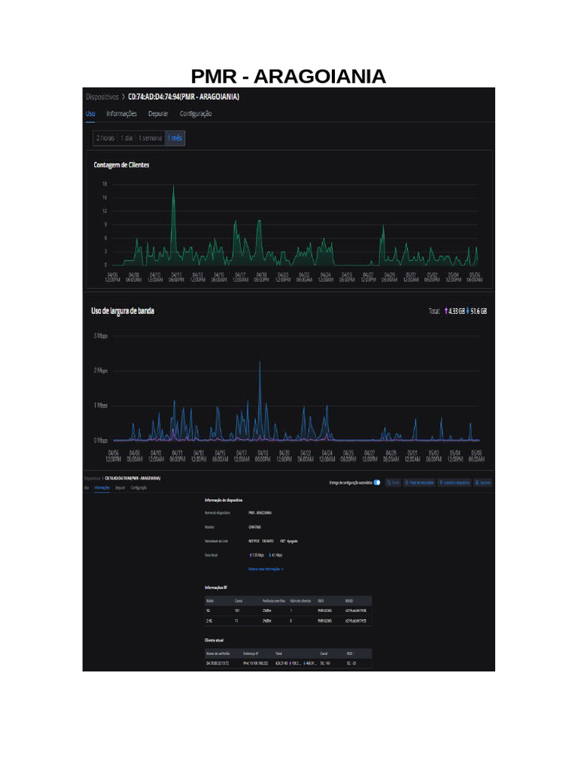578x771 pixels.
Task: Click the 'Teste de velocidade' button
Action: [x=419, y=483]
